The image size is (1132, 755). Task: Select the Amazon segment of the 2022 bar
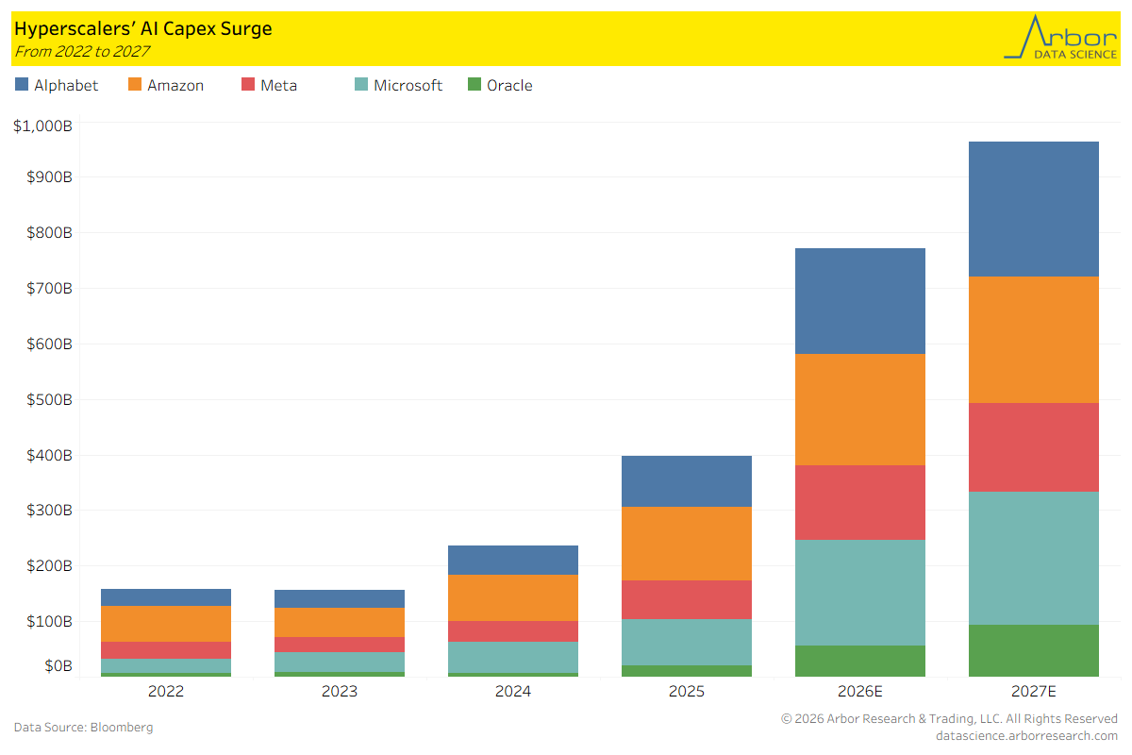pos(166,624)
